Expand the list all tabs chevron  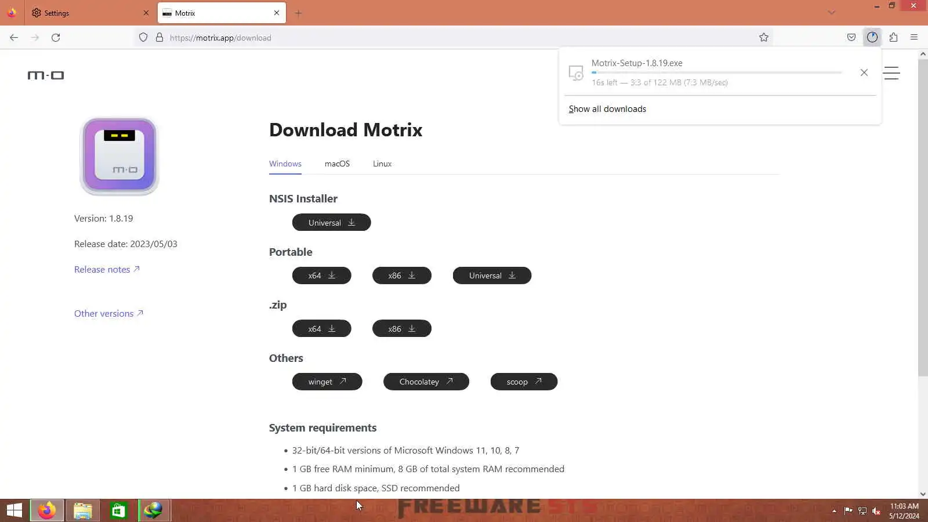(832, 13)
